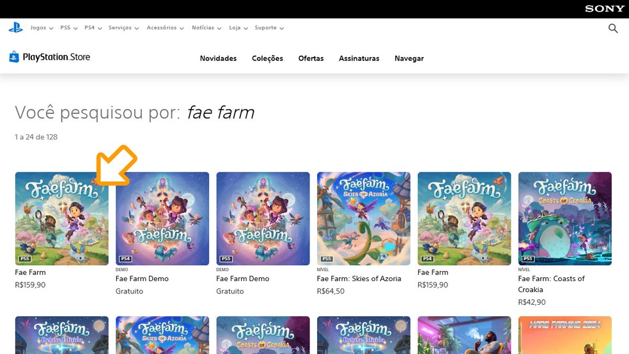Expand the PS5 dropdown menu
This screenshot has width=629, height=354.
[68, 27]
